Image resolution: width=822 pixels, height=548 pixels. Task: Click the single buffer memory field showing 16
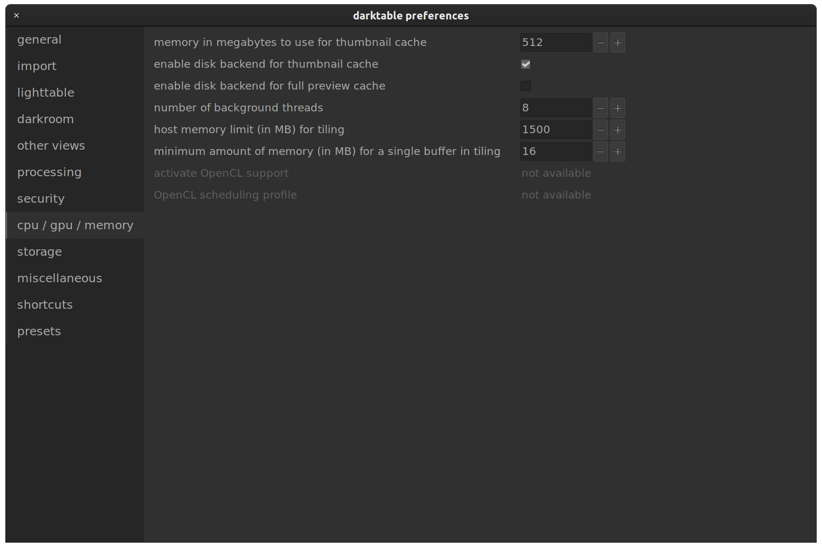click(x=556, y=151)
